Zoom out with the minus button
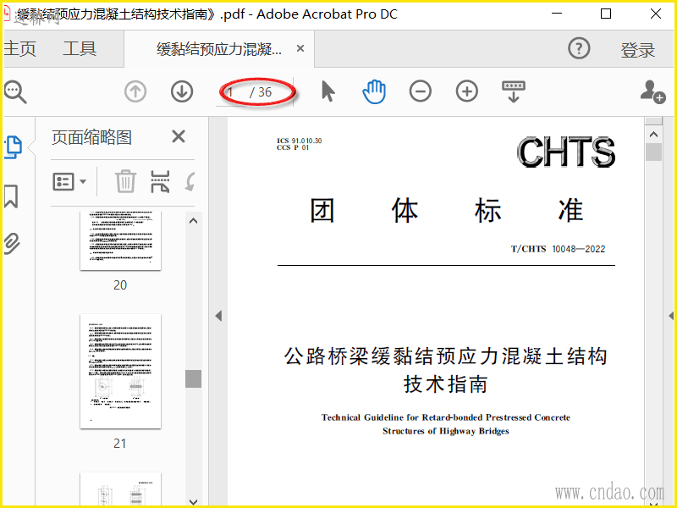Viewport: 677px width, 508px height. coord(421,91)
